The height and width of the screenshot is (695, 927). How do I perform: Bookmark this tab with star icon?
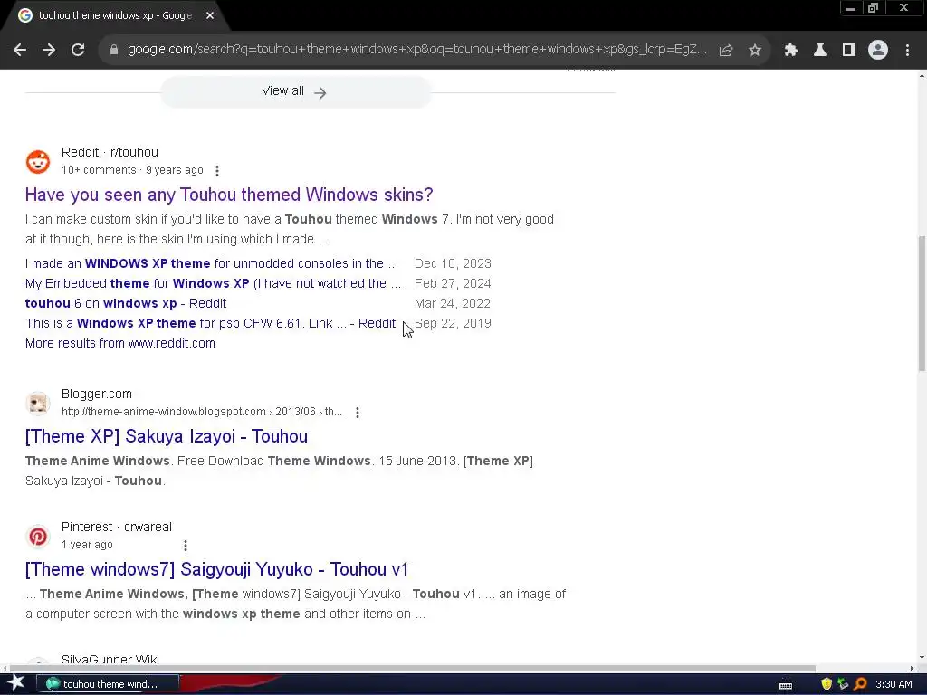(755, 51)
